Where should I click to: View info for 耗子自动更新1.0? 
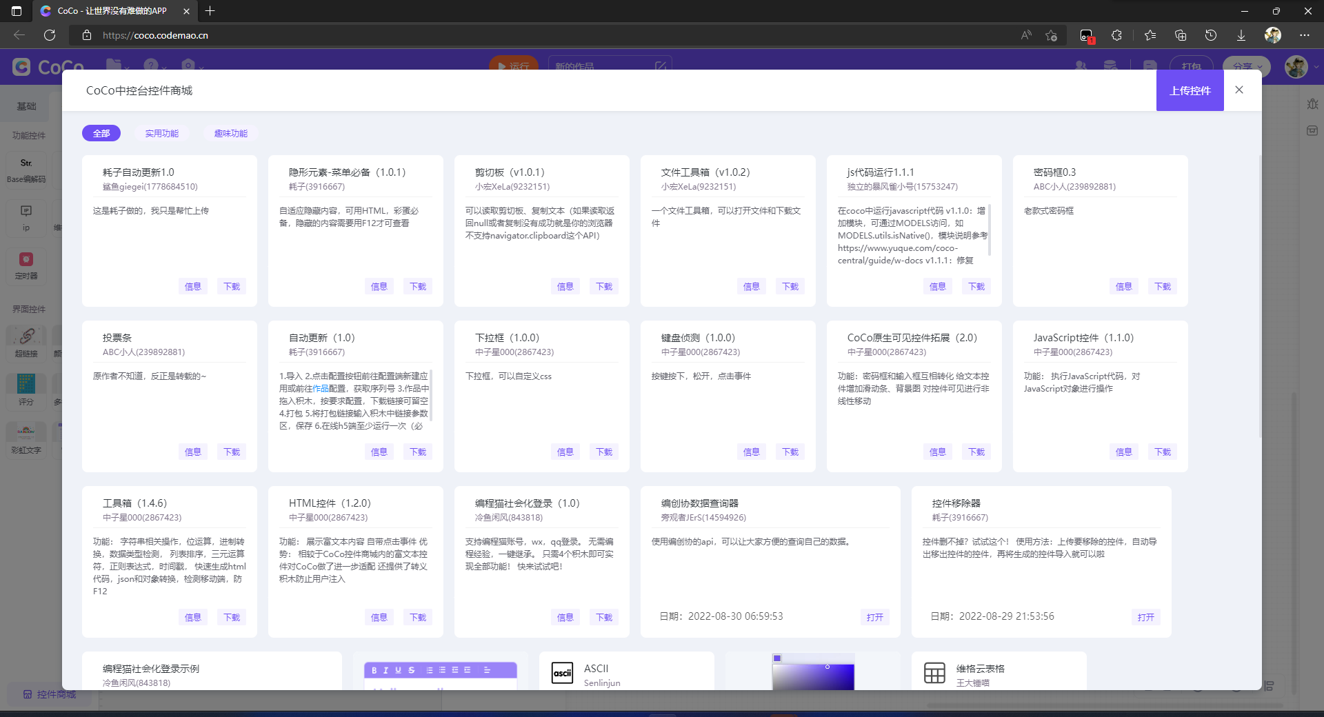pos(193,286)
